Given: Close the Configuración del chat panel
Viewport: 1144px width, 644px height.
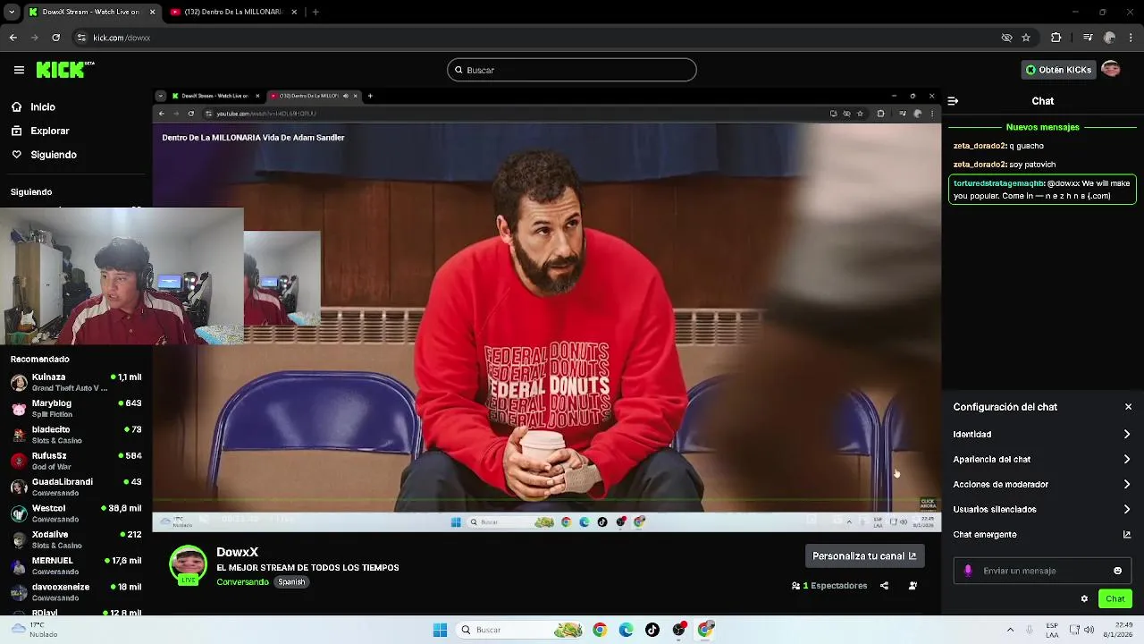Looking at the screenshot, I should 1128,407.
